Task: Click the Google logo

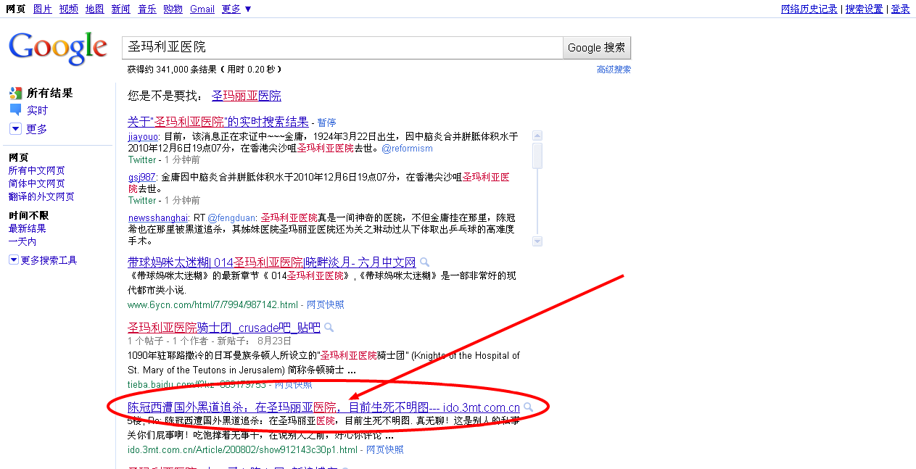Action: click(58, 48)
